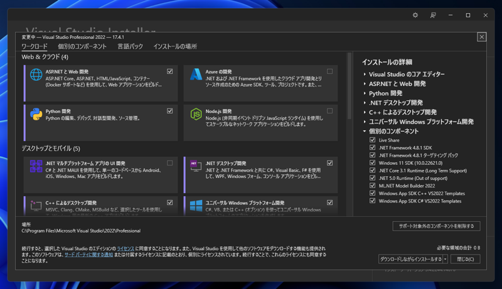This screenshot has height=289, width=502.
Task: Uncheck the Python 開発 workload
Action: [169, 111]
